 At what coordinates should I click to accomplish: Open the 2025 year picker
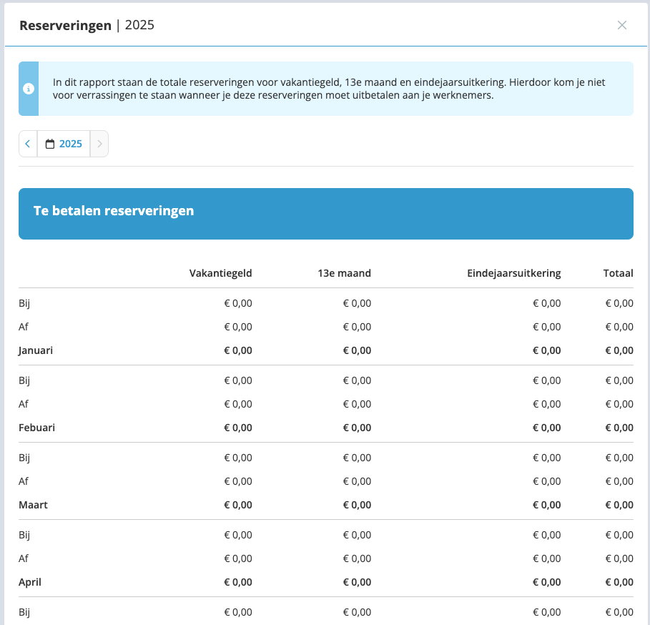point(64,144)
